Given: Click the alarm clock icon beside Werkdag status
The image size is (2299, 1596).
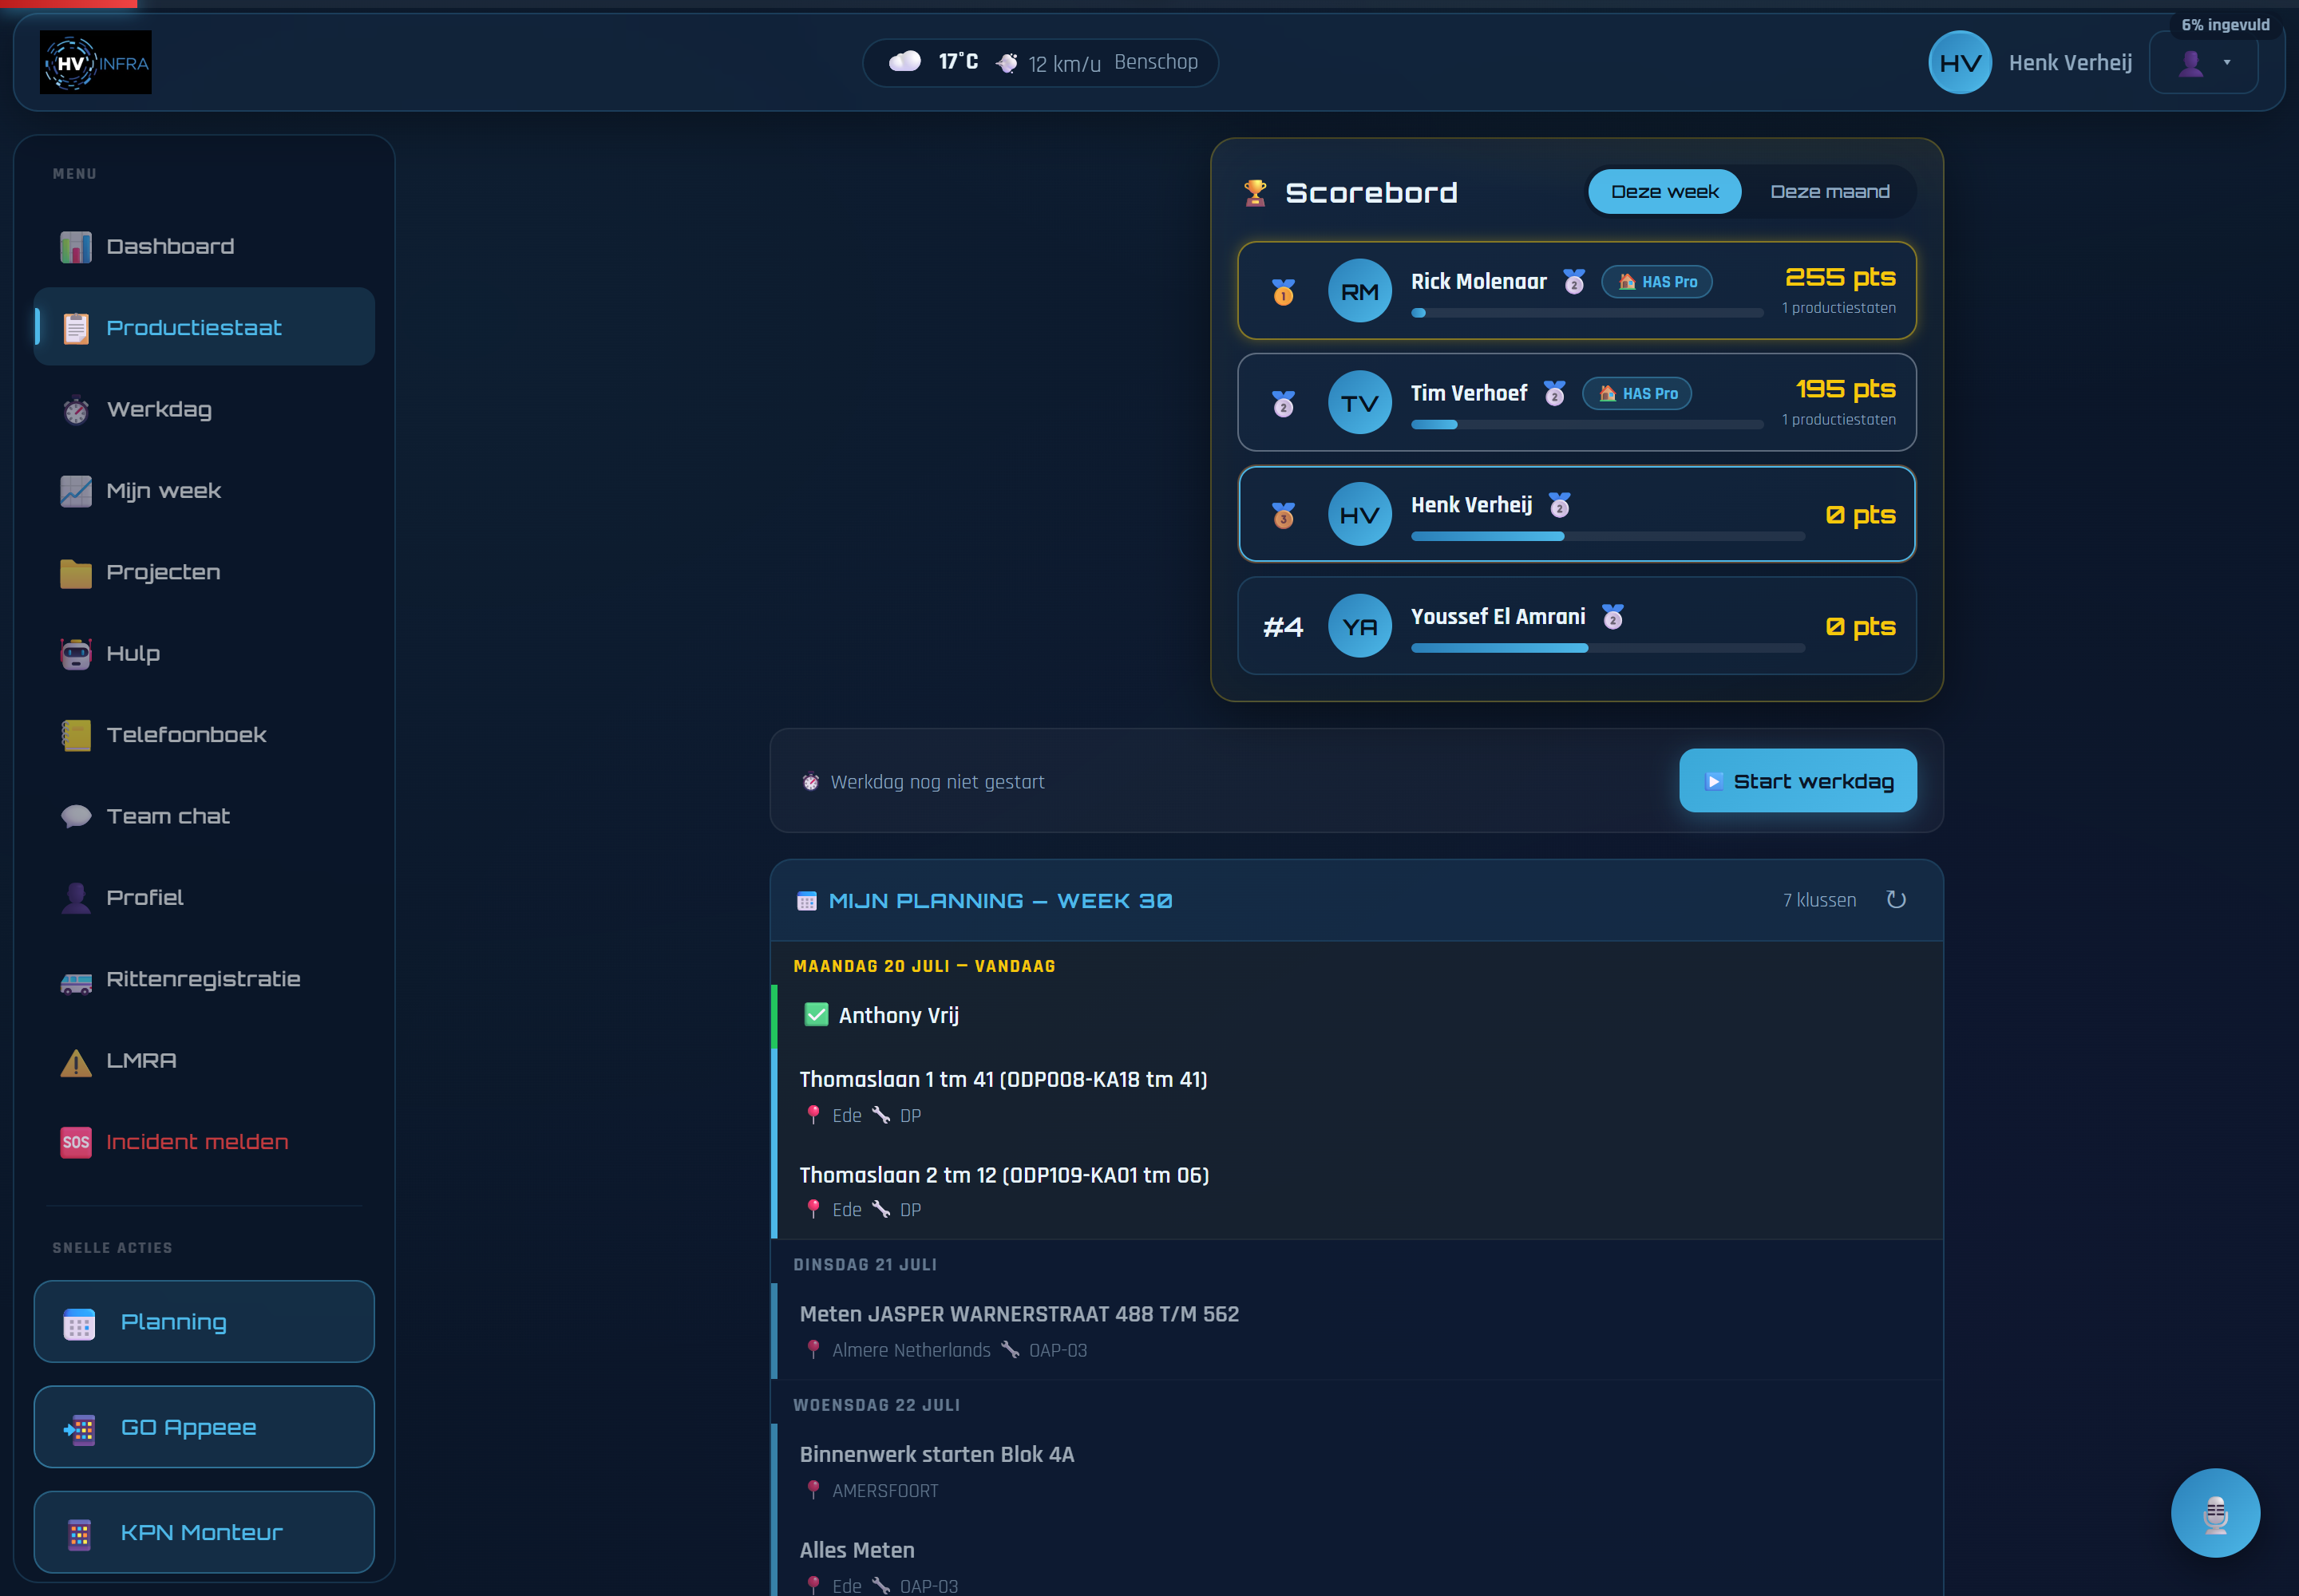Looking at the screenshot, I should click(x=810, y=782).
